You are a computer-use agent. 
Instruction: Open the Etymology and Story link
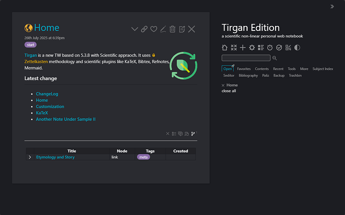[55, 157]
